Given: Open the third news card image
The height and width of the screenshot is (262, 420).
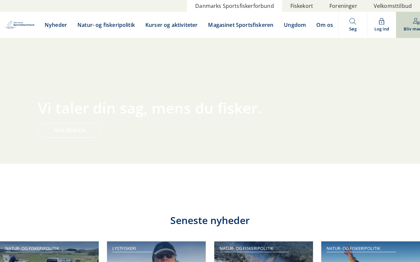Looking at the screenshot, I should coord(263,252).
